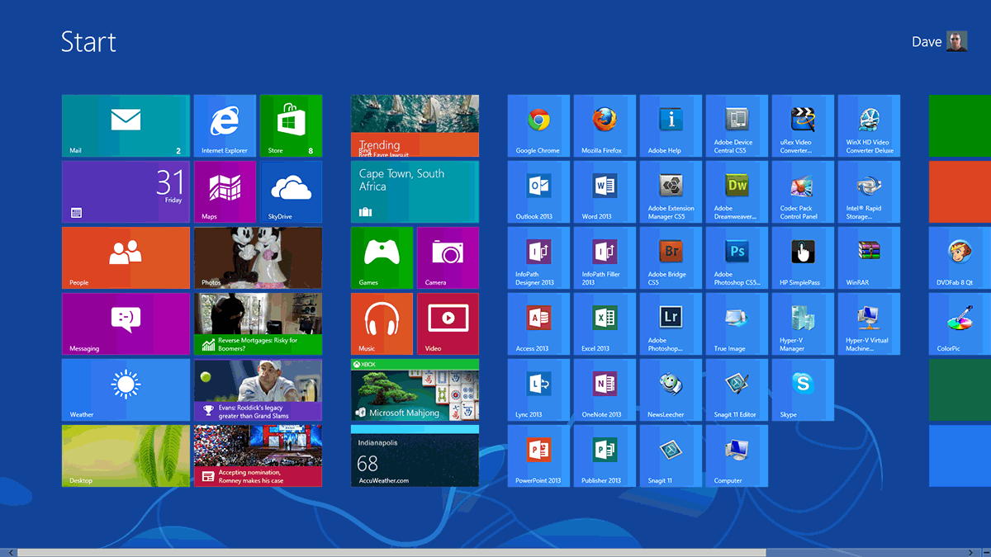Launch Mozilla Firefox
Viewport: 991px width, 557px height.
(605, 125)
